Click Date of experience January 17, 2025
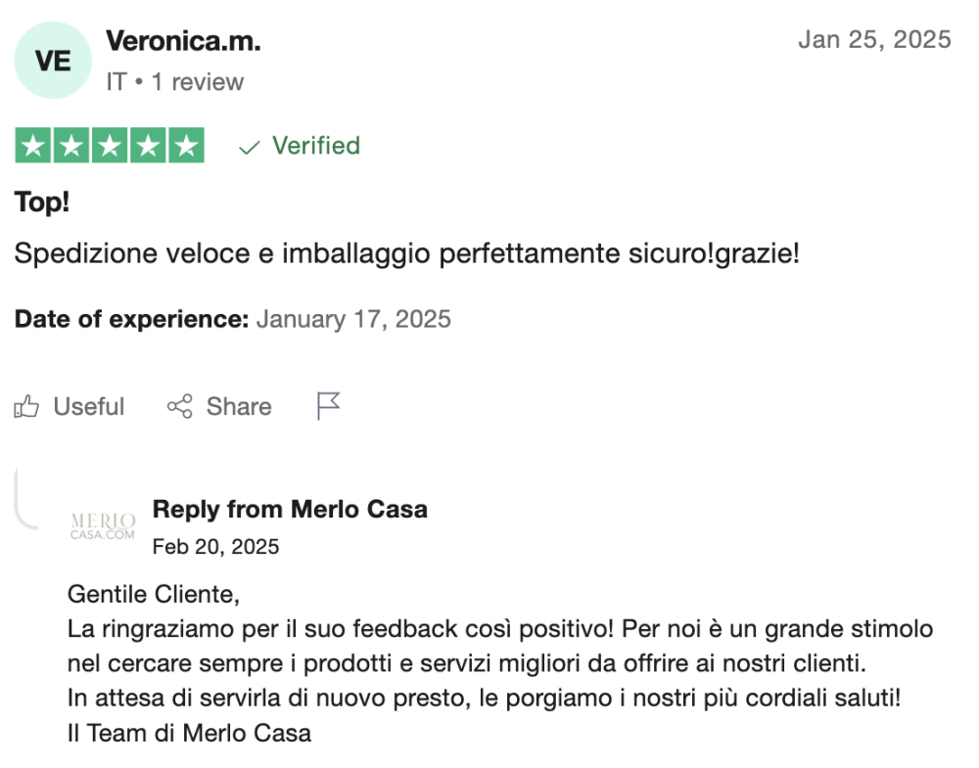The image size is (979, 768). tap(233, 319)
